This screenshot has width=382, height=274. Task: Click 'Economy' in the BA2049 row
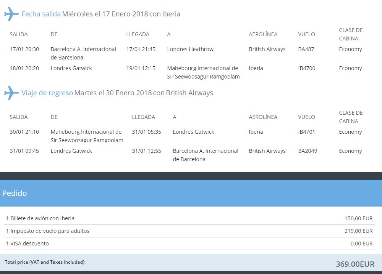350,151
